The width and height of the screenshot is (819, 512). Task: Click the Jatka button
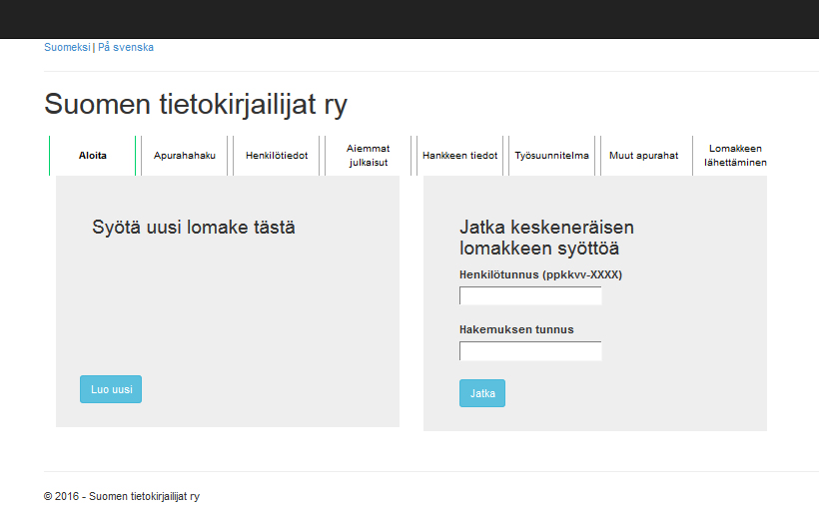tap(482, 393)
